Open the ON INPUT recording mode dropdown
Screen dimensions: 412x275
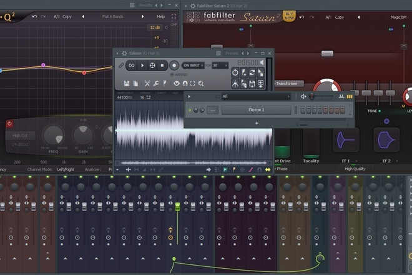click(x=193, y=65)
